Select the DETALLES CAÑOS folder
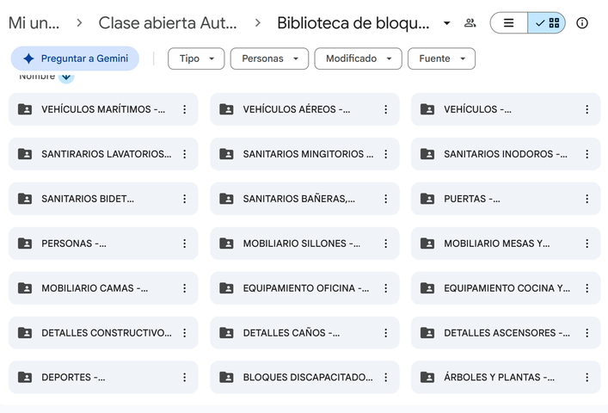 (x=304, y=333)
